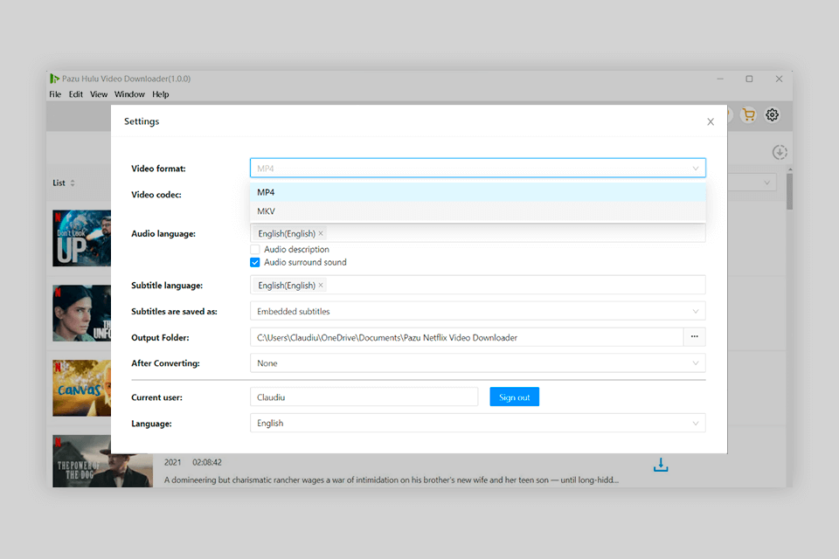Open the File menu
This screenshot has width=839, height=559.
point(55,94)
